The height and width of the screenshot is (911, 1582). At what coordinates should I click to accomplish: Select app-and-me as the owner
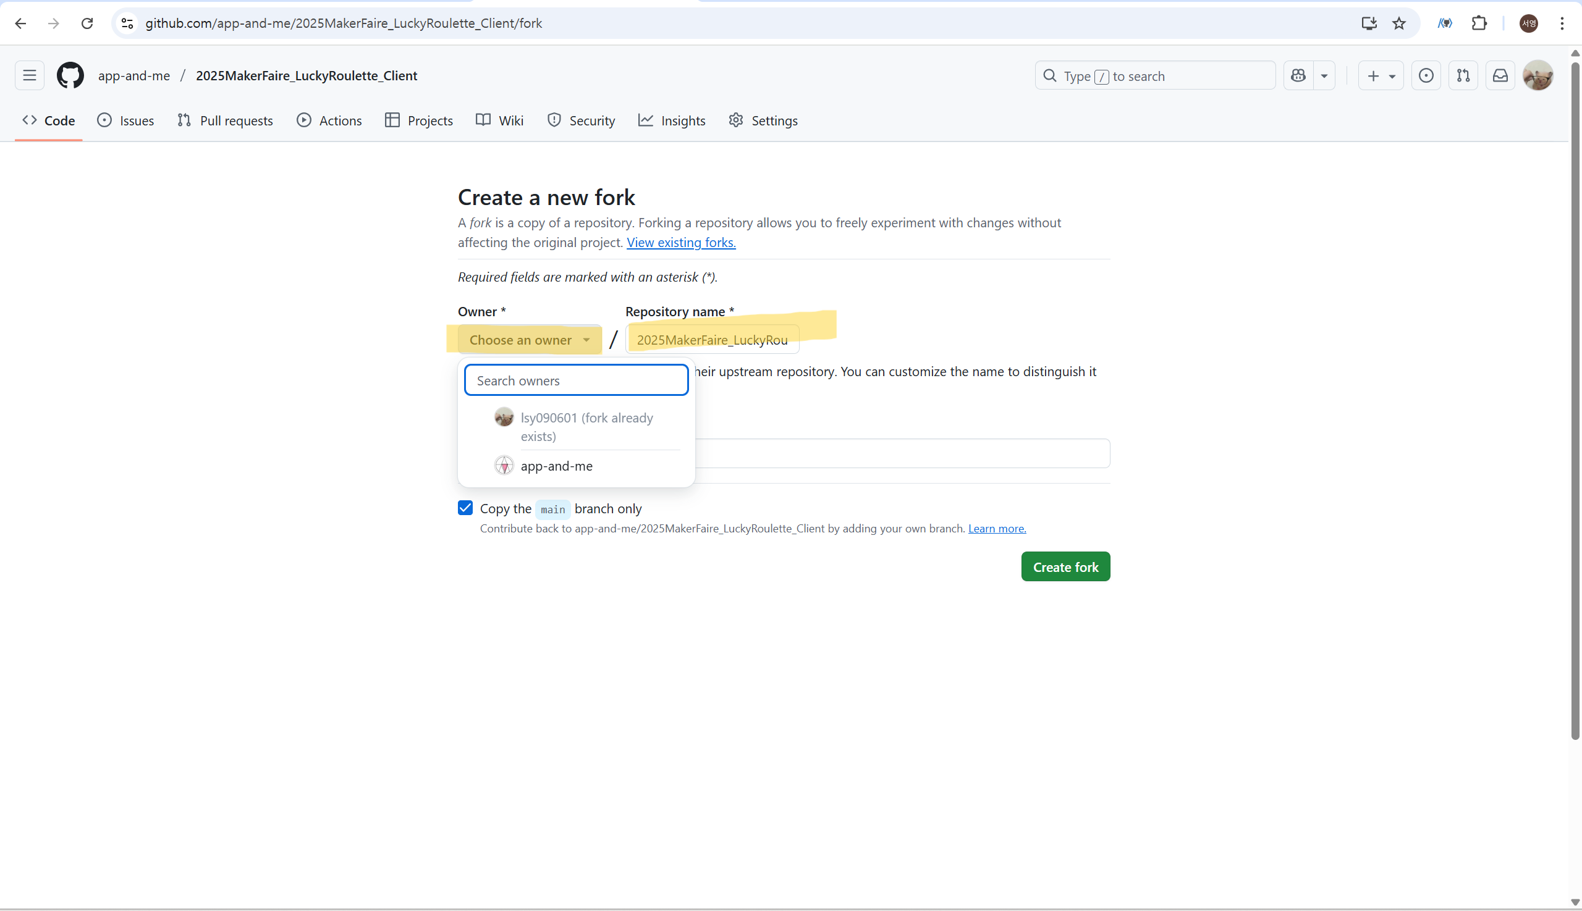pyautogui.click(x=556, y=466)
